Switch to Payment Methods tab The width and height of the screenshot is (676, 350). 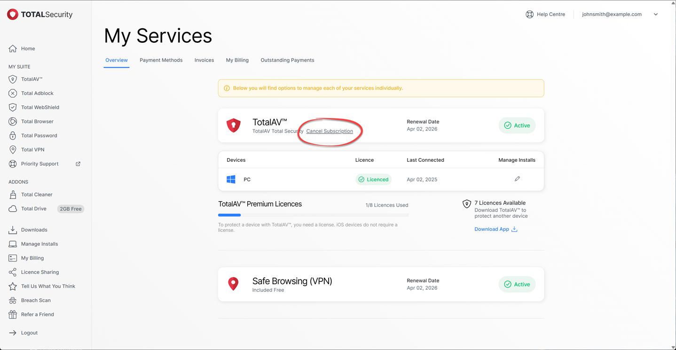tap(161, 60)
